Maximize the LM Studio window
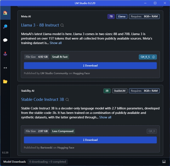Image resolution: width=170 pixels, height=166 pixels. [x=155, y=3]
